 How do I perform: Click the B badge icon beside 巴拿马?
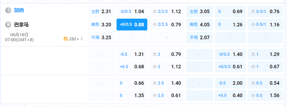point(8,25)
